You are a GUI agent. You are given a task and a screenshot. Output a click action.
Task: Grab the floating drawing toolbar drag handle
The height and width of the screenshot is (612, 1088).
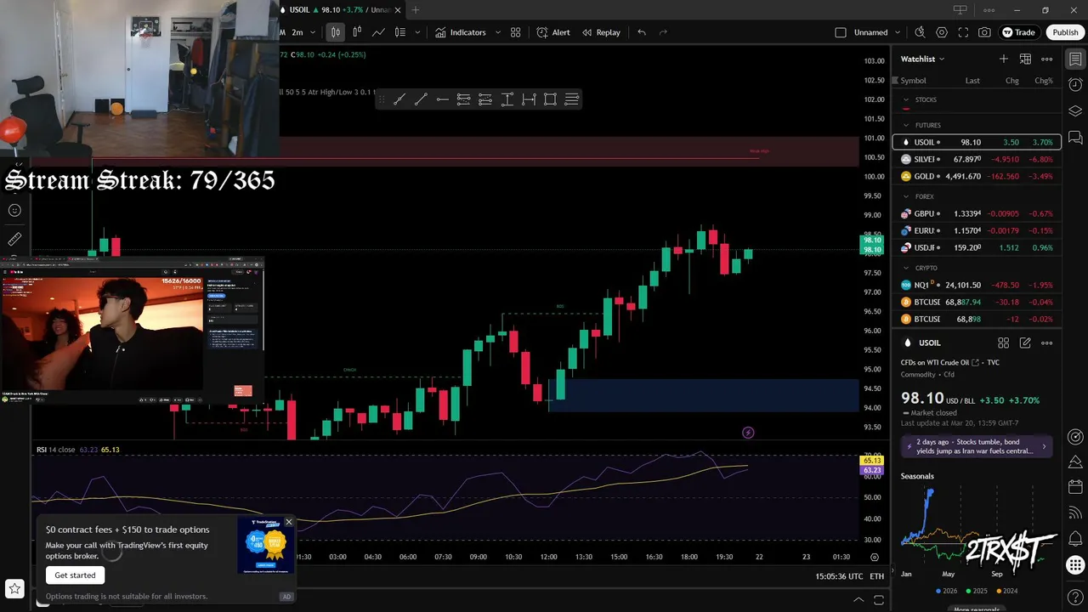click(x=382, y=99)
